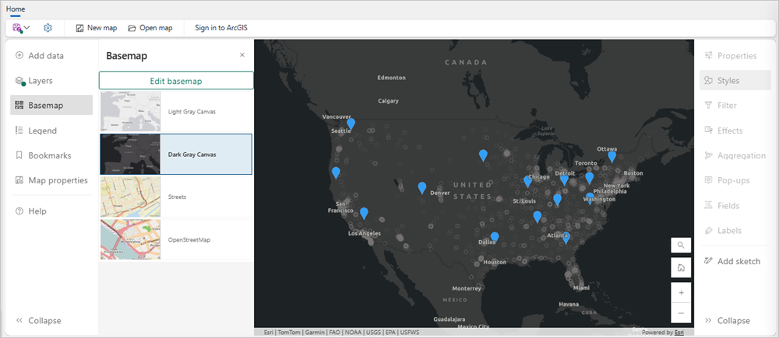This screenshot has height=338, width=779.
Task: Open the Layers panel
Action: tap(51, 80)
